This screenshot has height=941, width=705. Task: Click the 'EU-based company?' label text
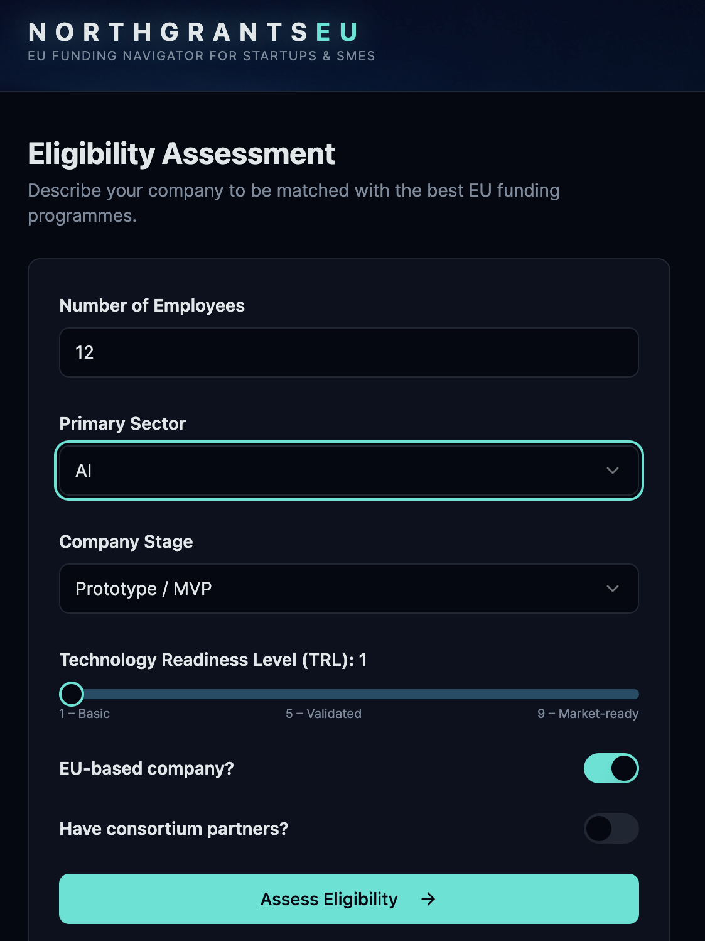146,768
